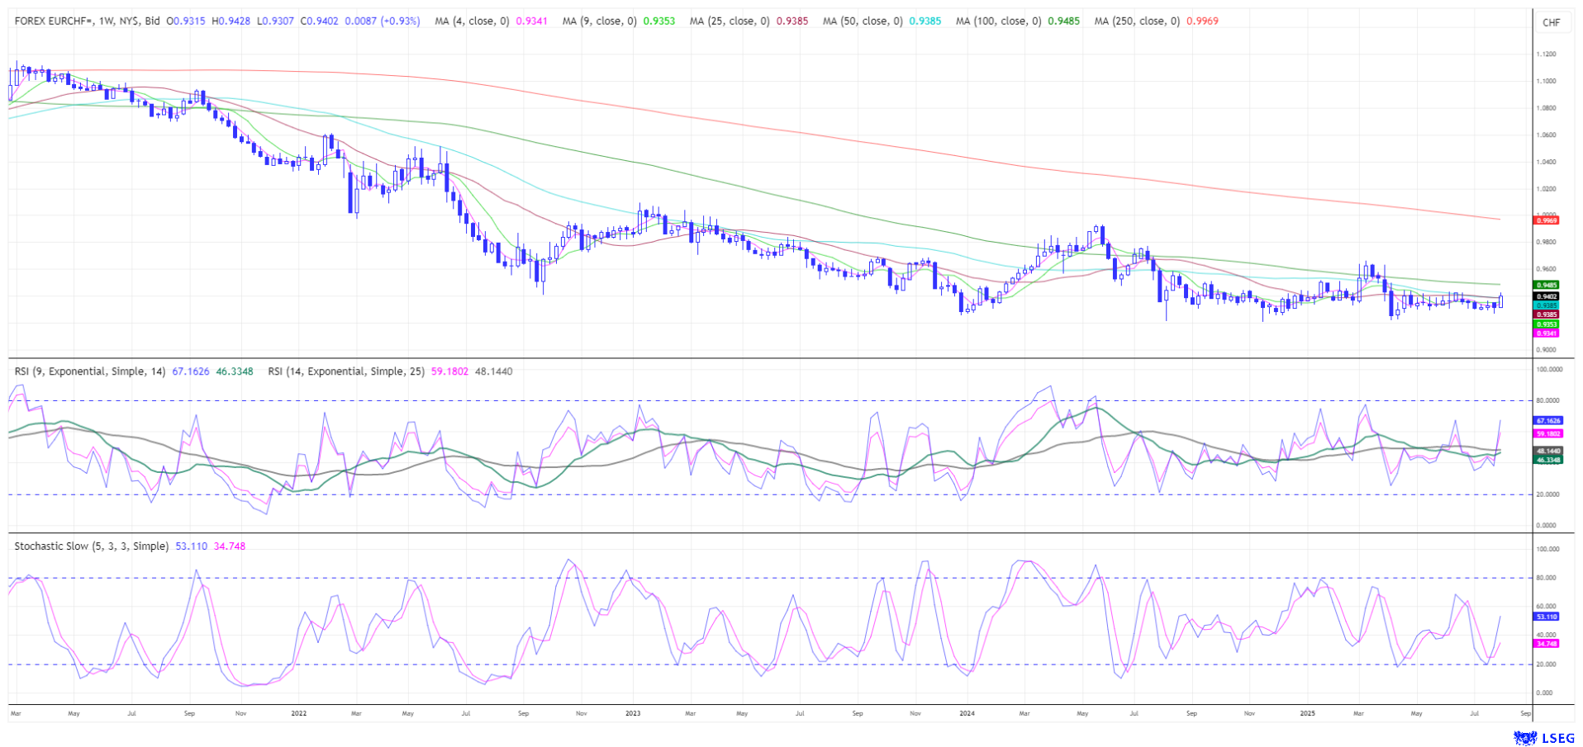Click the 2025 label on time axis

(1307, 712)
